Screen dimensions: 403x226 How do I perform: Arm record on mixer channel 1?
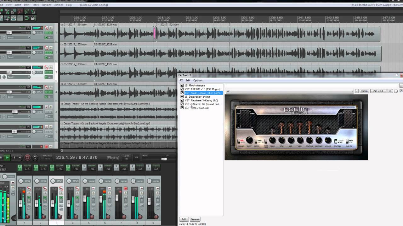(x=28, y=217)
